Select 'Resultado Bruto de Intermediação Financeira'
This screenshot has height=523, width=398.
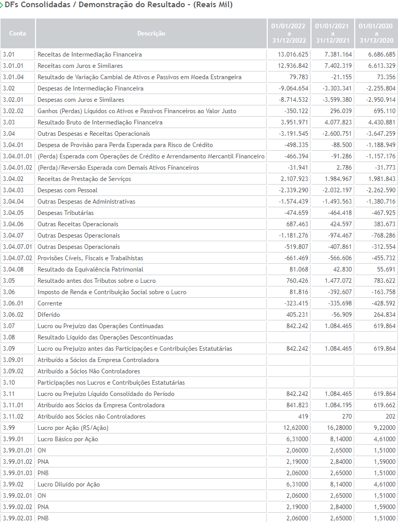pos(100,122)
